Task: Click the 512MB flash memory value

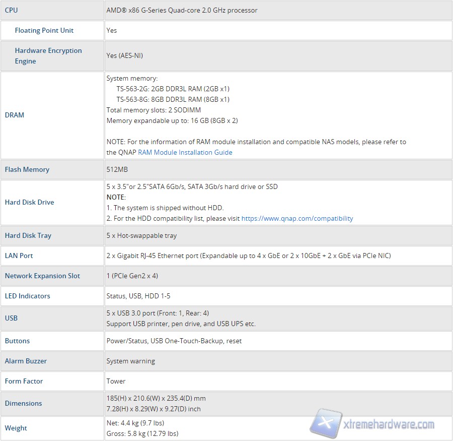Action: click(116, 169)
